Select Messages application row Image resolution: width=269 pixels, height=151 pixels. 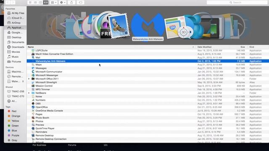coord(148,68)
